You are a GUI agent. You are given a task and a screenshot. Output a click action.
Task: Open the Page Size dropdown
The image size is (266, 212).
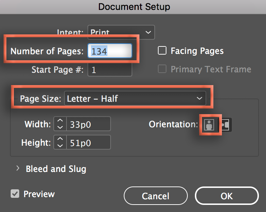[x=135, y=99]
